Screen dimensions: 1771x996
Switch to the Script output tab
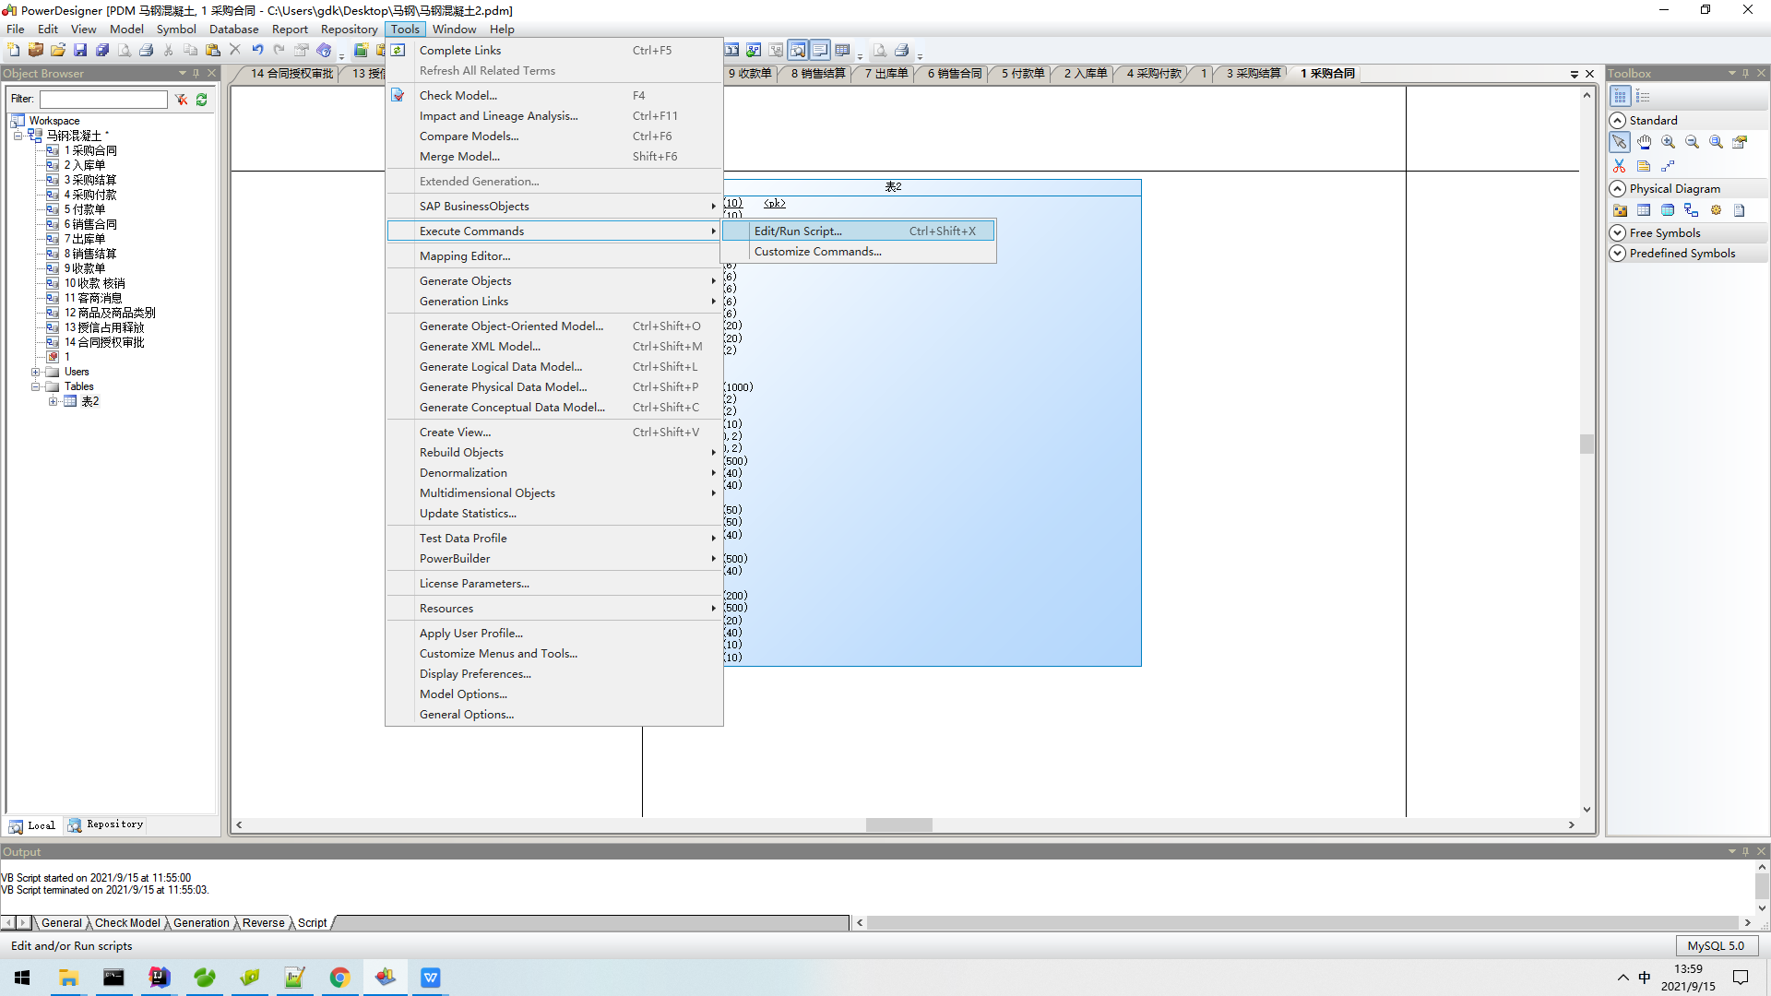pos(311,922)
